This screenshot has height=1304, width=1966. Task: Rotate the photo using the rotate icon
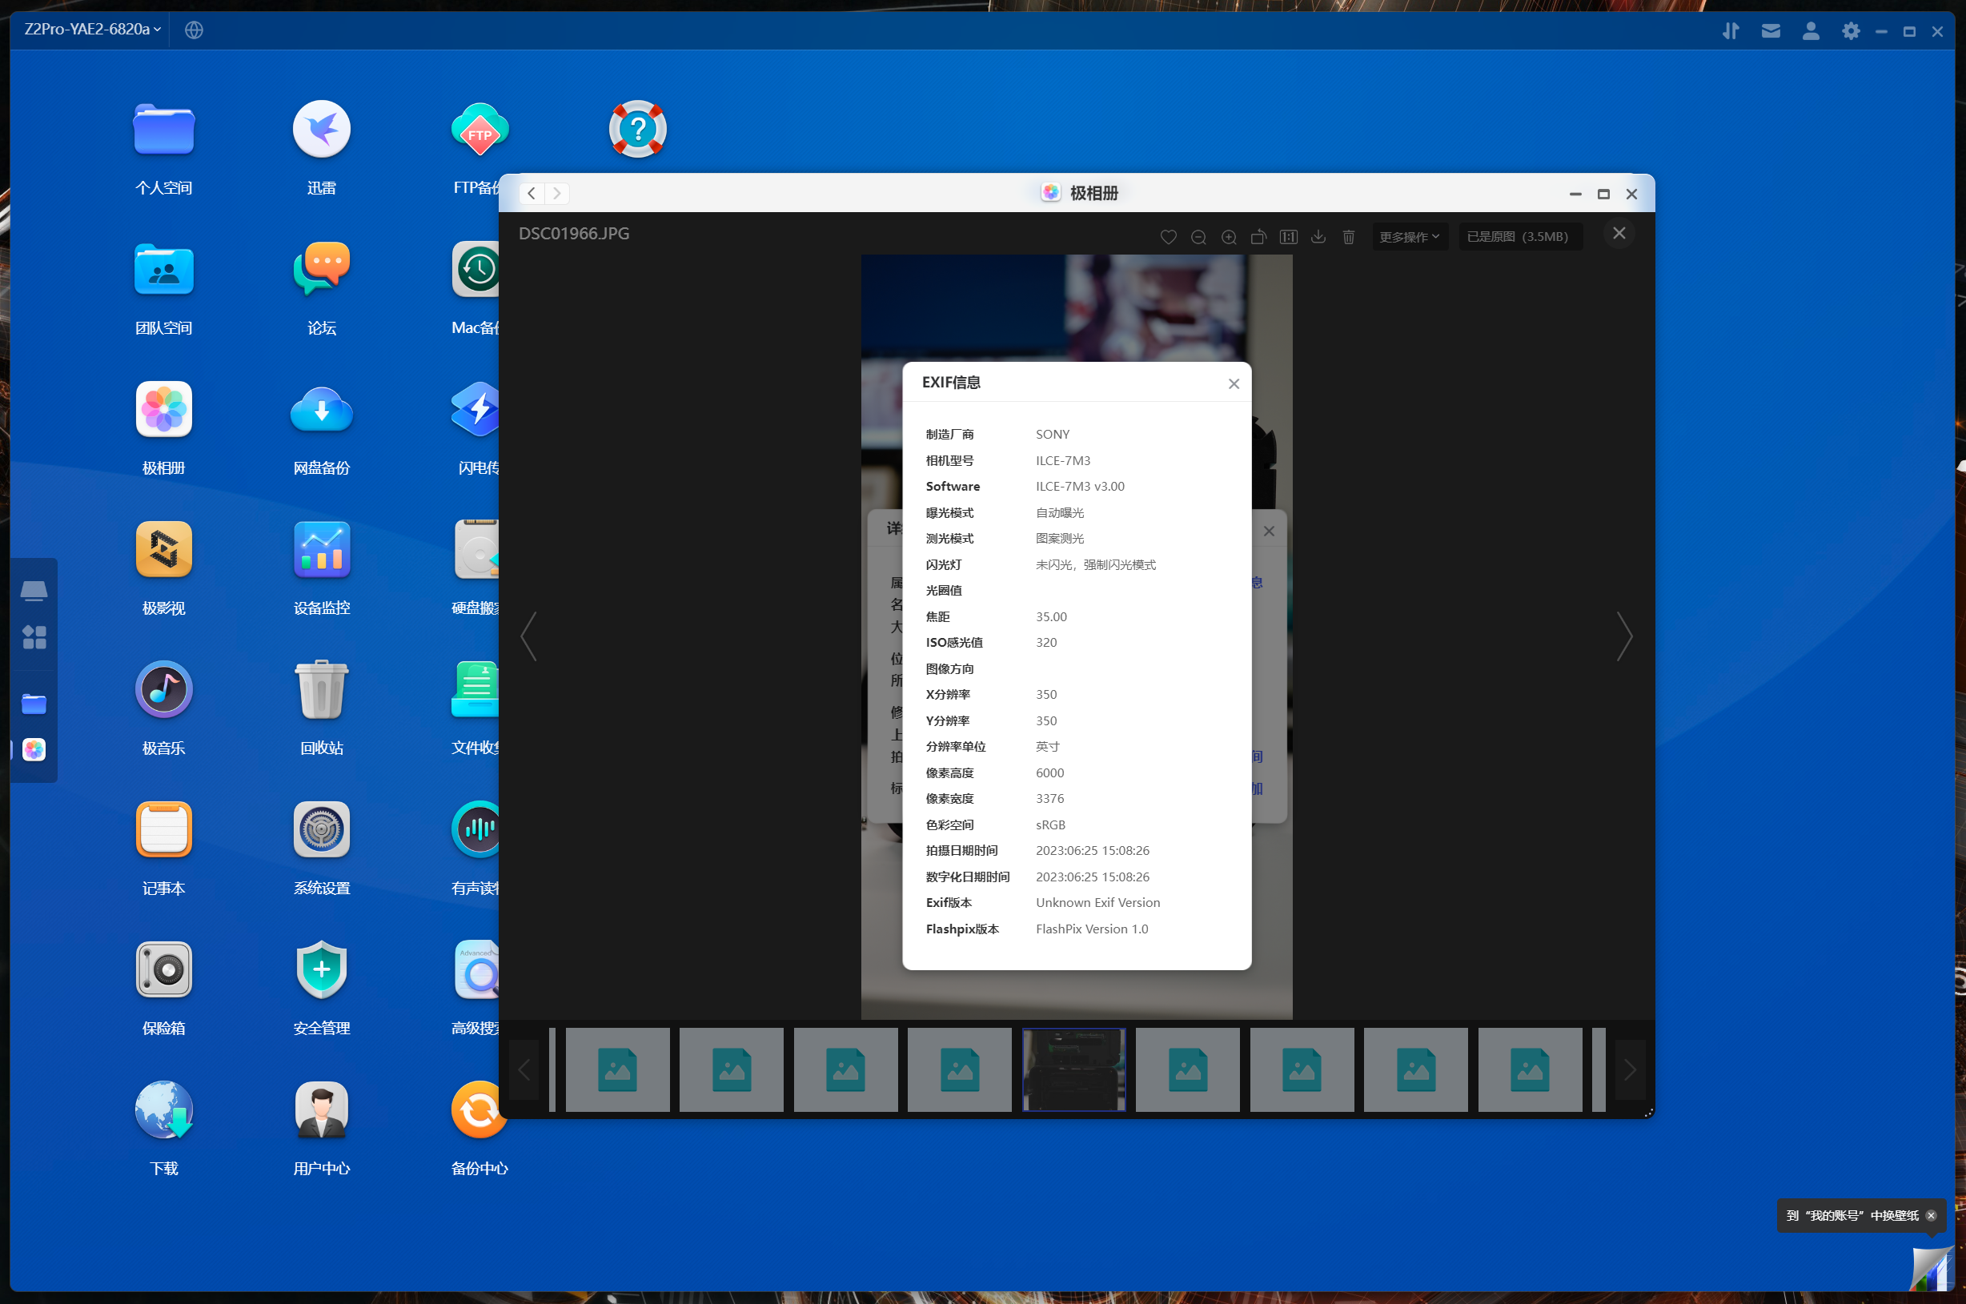1258,237
